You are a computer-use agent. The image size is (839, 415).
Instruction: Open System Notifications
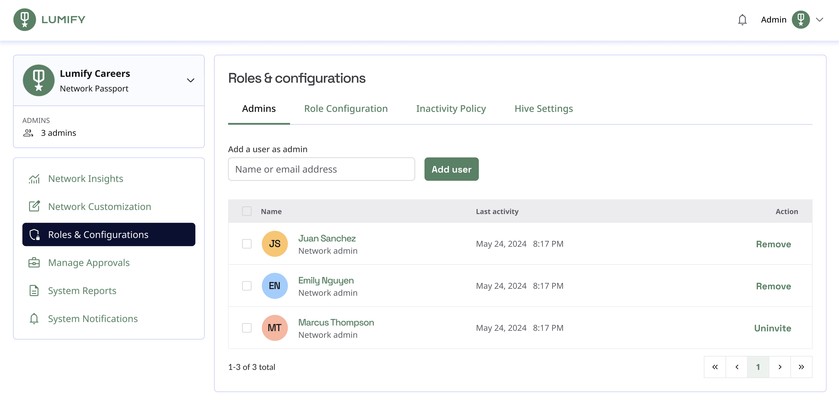109,318
